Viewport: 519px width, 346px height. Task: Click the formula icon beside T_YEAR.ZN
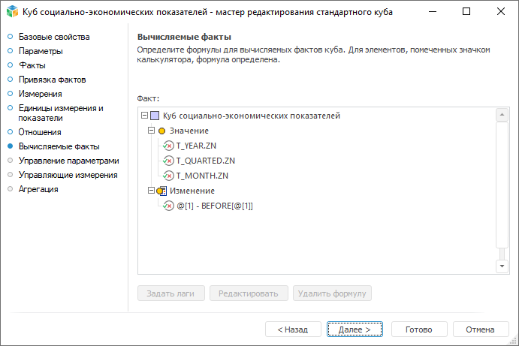pos(168,146)
